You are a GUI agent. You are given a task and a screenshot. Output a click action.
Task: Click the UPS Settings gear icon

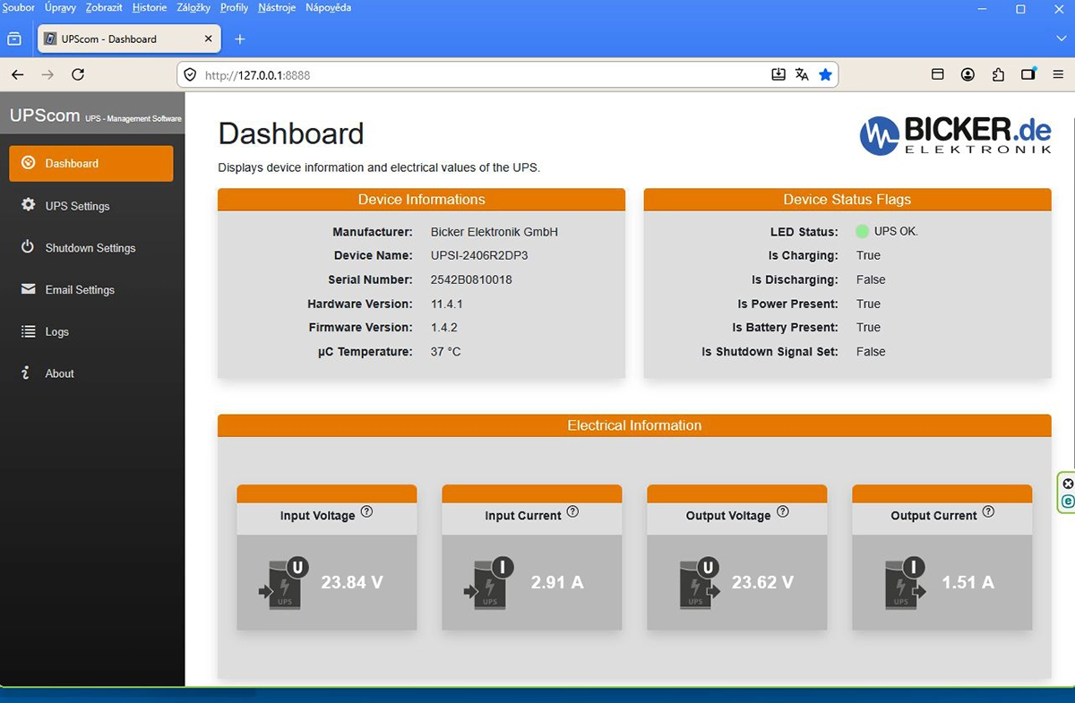[x=28, y=205]
